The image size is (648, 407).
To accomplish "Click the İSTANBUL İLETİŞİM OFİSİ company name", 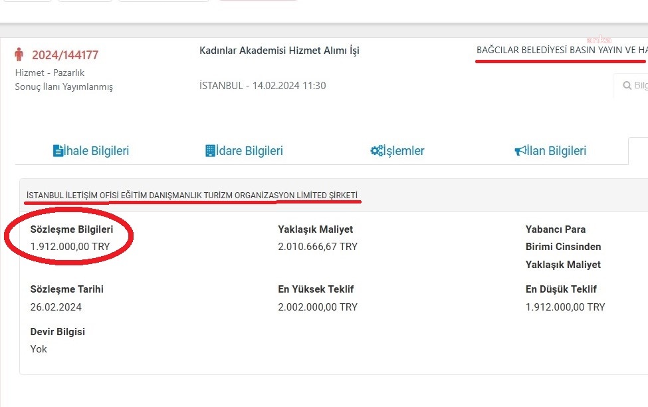I will pyautogui.click(x=192, y=196).
